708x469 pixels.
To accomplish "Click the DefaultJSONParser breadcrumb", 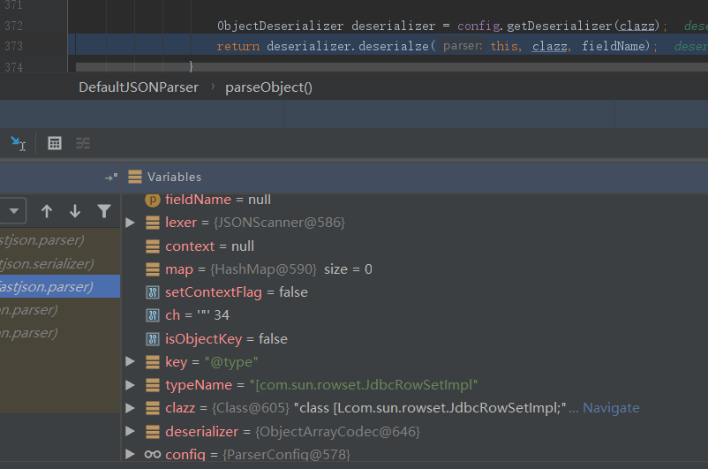I will pos(138,87).
